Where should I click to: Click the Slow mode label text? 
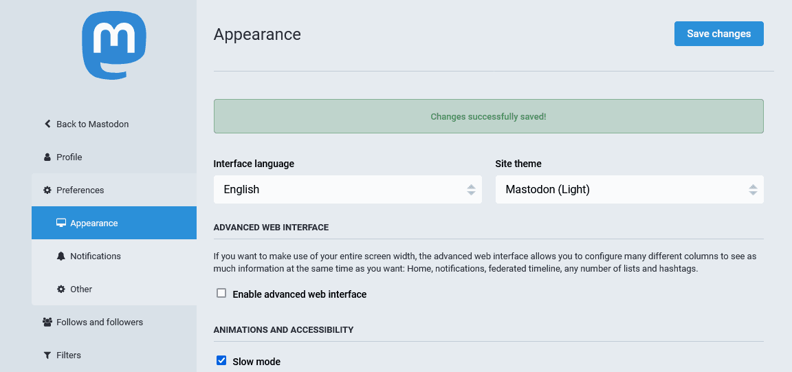tap(256, 362)
